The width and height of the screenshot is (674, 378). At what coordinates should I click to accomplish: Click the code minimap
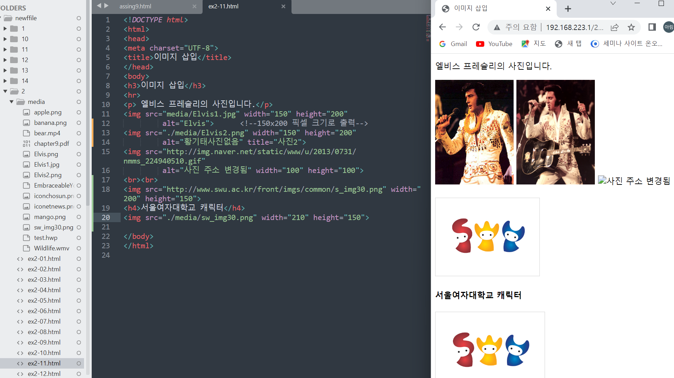coord(428,28)
